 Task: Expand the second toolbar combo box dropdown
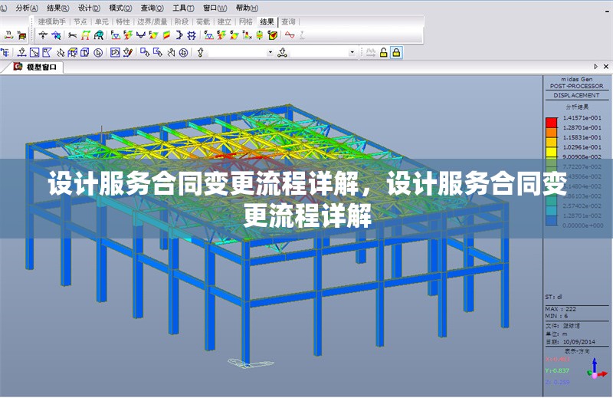coord(352,52)
